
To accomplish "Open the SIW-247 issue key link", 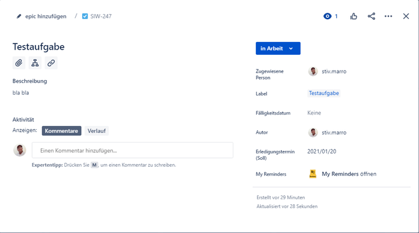I will tap(101, 17).
